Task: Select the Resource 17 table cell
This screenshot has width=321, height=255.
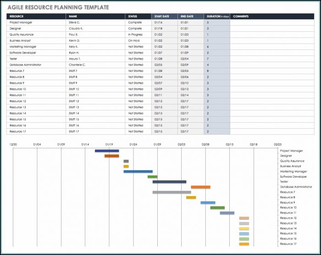Action: tap(36, 131)
